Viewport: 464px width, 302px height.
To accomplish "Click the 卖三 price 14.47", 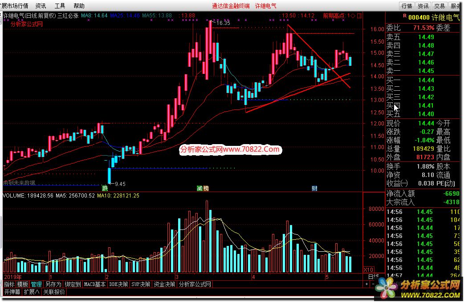I will pyautogui.click(x=426, y=54).
